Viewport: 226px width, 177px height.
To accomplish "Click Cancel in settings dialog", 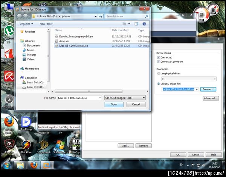I will click(196, 155).
